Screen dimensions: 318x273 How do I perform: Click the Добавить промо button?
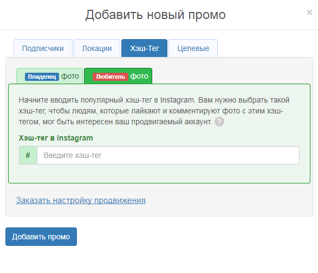41,237
